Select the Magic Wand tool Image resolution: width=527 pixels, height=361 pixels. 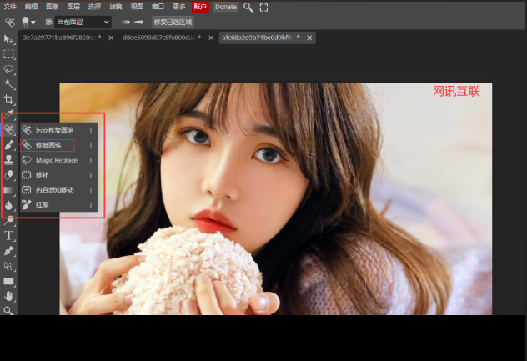(x=9, y=84)
